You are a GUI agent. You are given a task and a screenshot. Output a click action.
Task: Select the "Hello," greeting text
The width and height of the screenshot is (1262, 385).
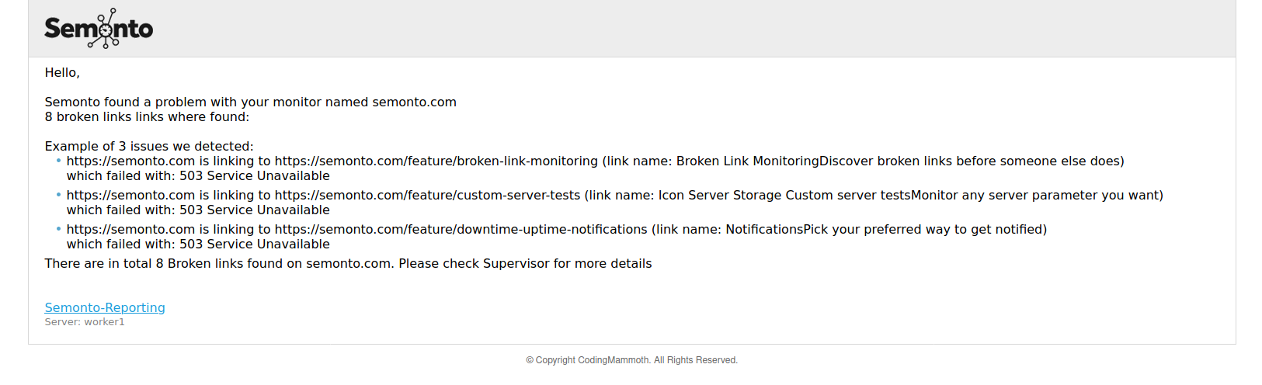[x=62, y=73]
